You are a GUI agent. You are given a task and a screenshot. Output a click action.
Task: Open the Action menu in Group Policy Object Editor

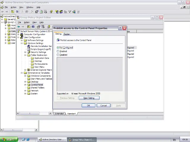tap(27, 22)
